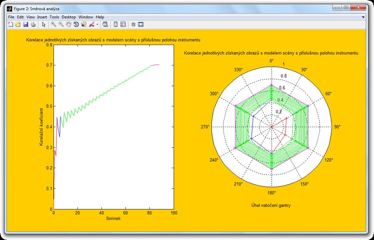
Task: Open the Help menu
Action: pos(100,17)
